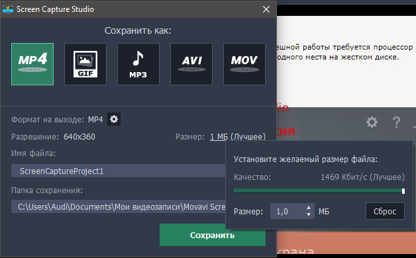The height and width of the screenshot is (258, 416).
Task: Choose the GIF format tile
Action: pos(85,64)
